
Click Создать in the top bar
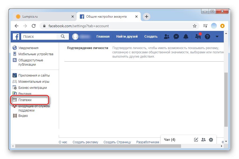point(151,37)
